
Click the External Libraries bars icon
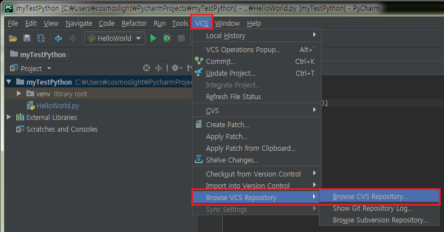point(20,117)
